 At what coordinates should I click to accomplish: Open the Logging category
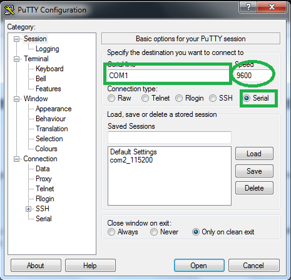48,49
